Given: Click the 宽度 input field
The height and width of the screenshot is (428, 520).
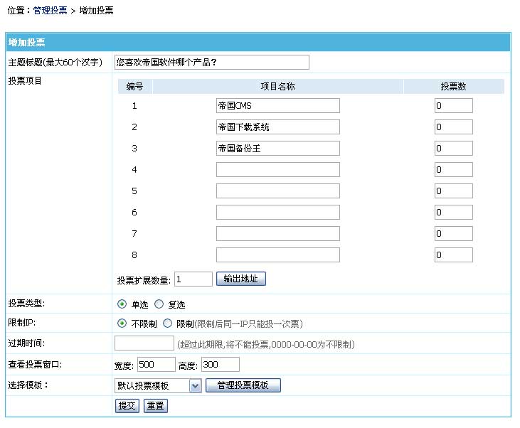Looking at the screenshot, I should (156, 365).
